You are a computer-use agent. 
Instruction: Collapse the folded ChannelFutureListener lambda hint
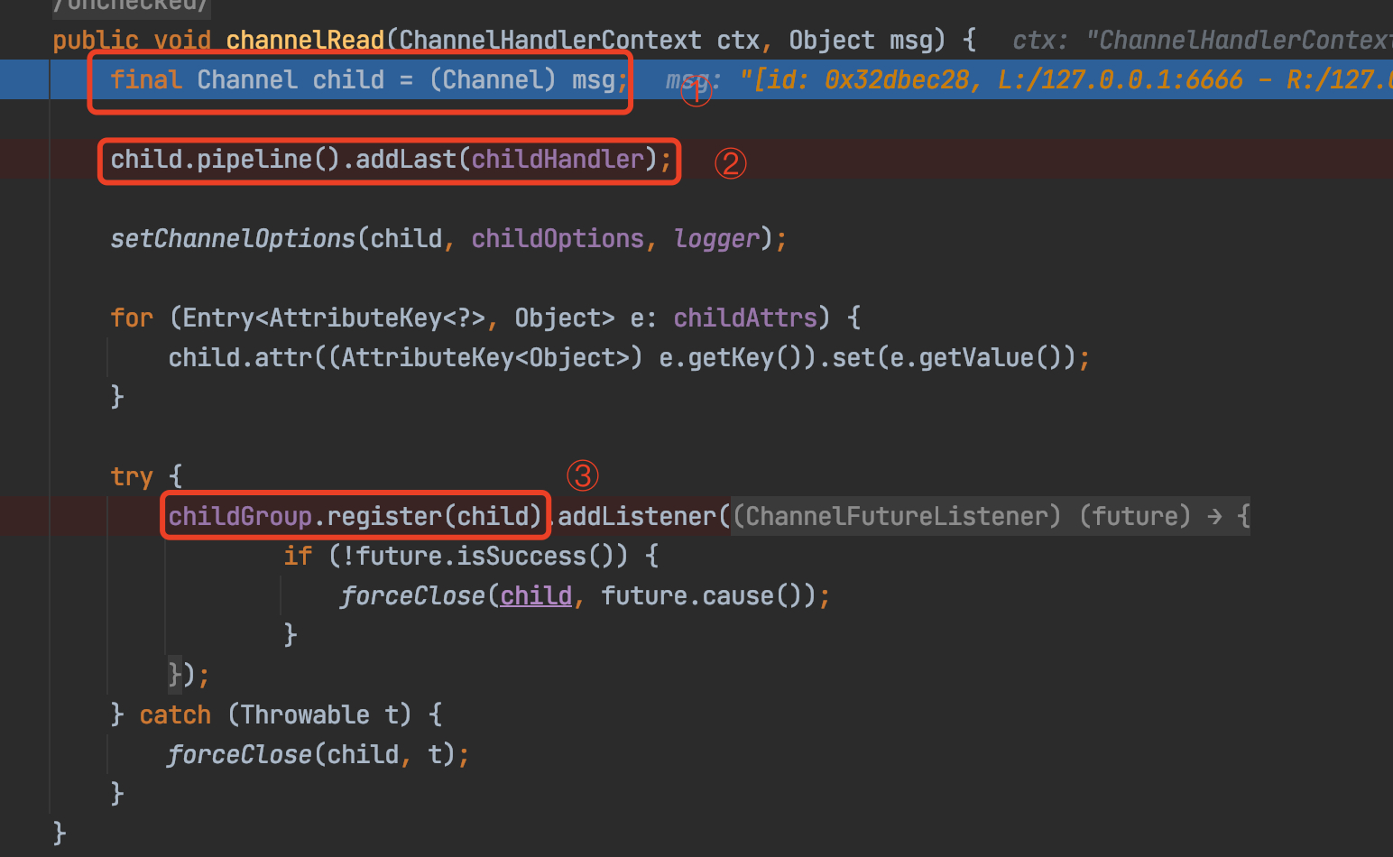tap(990, 517)
